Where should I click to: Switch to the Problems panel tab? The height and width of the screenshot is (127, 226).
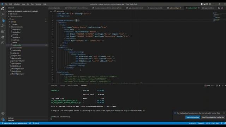(54, 85)
